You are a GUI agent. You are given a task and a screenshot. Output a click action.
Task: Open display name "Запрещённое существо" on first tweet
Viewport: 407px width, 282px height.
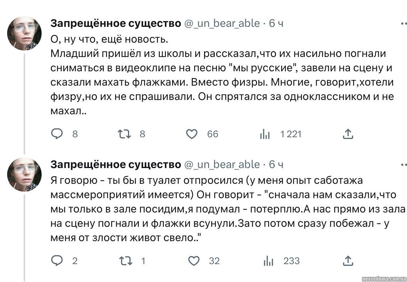pos(115,23)
